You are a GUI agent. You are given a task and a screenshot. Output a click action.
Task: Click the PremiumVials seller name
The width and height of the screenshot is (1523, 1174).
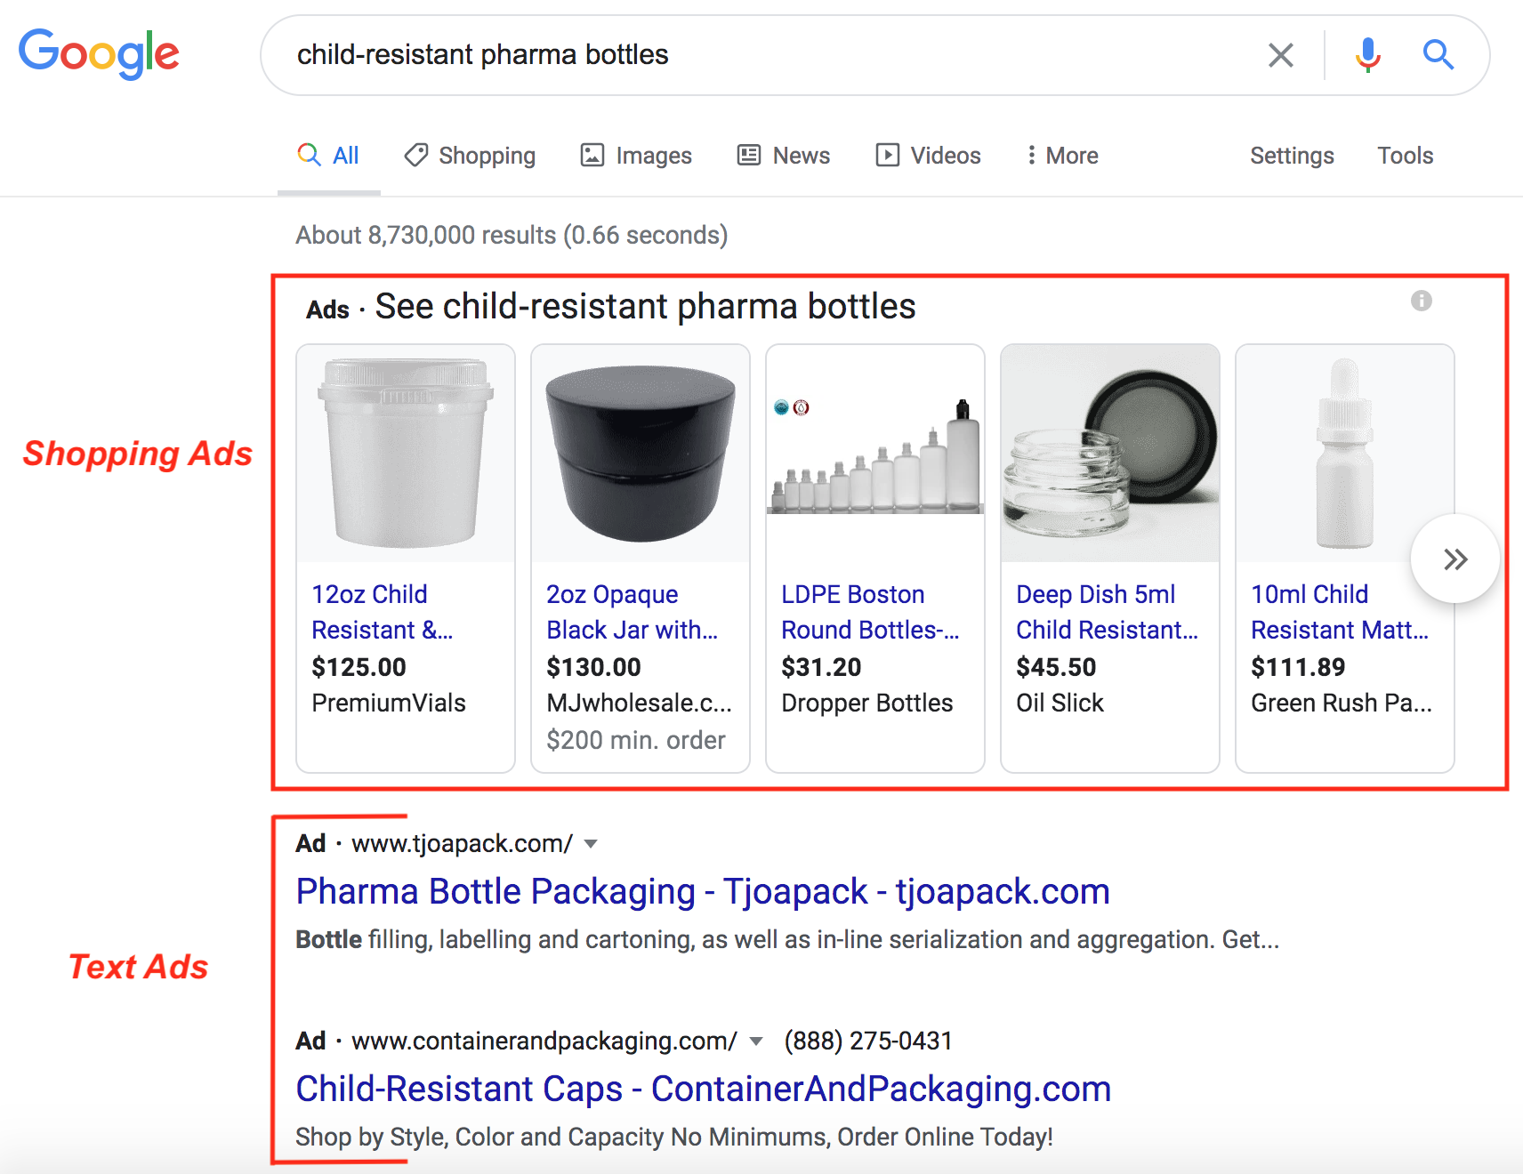389,703
